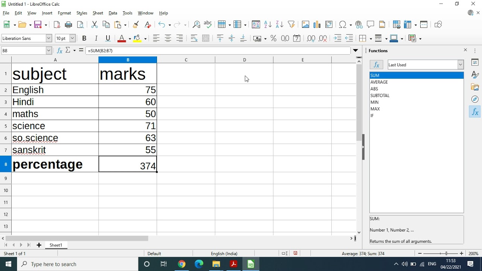Open Find & Replace icon
Screen dimensions: 482x271
tap(196, 24)
